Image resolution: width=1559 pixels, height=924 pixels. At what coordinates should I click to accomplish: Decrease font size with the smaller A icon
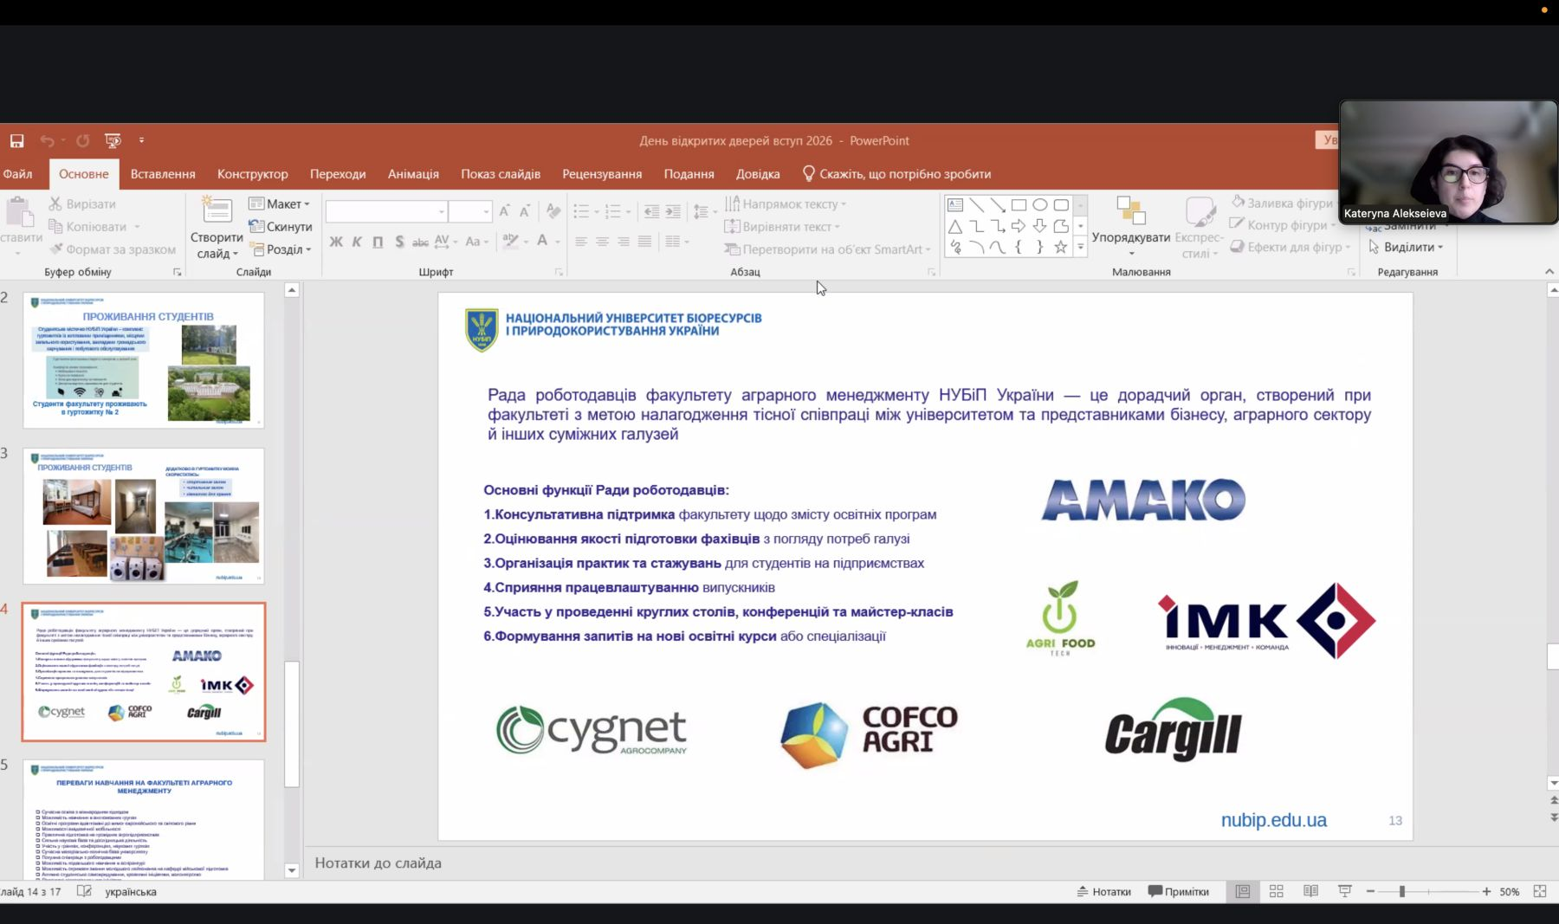525,211
